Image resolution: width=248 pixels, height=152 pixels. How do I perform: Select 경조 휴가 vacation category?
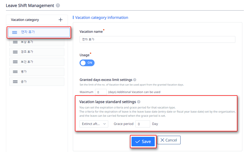point(39,52)
